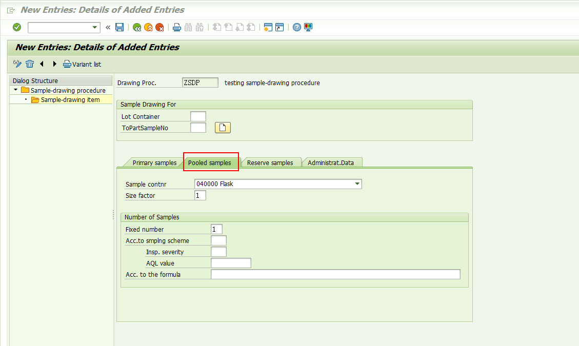Screen dimensions: 579x346
Task: Open Help via question mark icon
Action: click(296, 27)
